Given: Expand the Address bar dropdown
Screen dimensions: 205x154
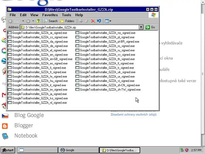Looking at the screenshot, I should click(141, 27).
